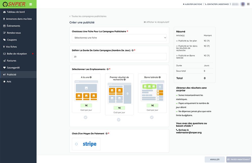
Task: Open 'Boîte de réception' in the sidebar
Action: (17, 54)
